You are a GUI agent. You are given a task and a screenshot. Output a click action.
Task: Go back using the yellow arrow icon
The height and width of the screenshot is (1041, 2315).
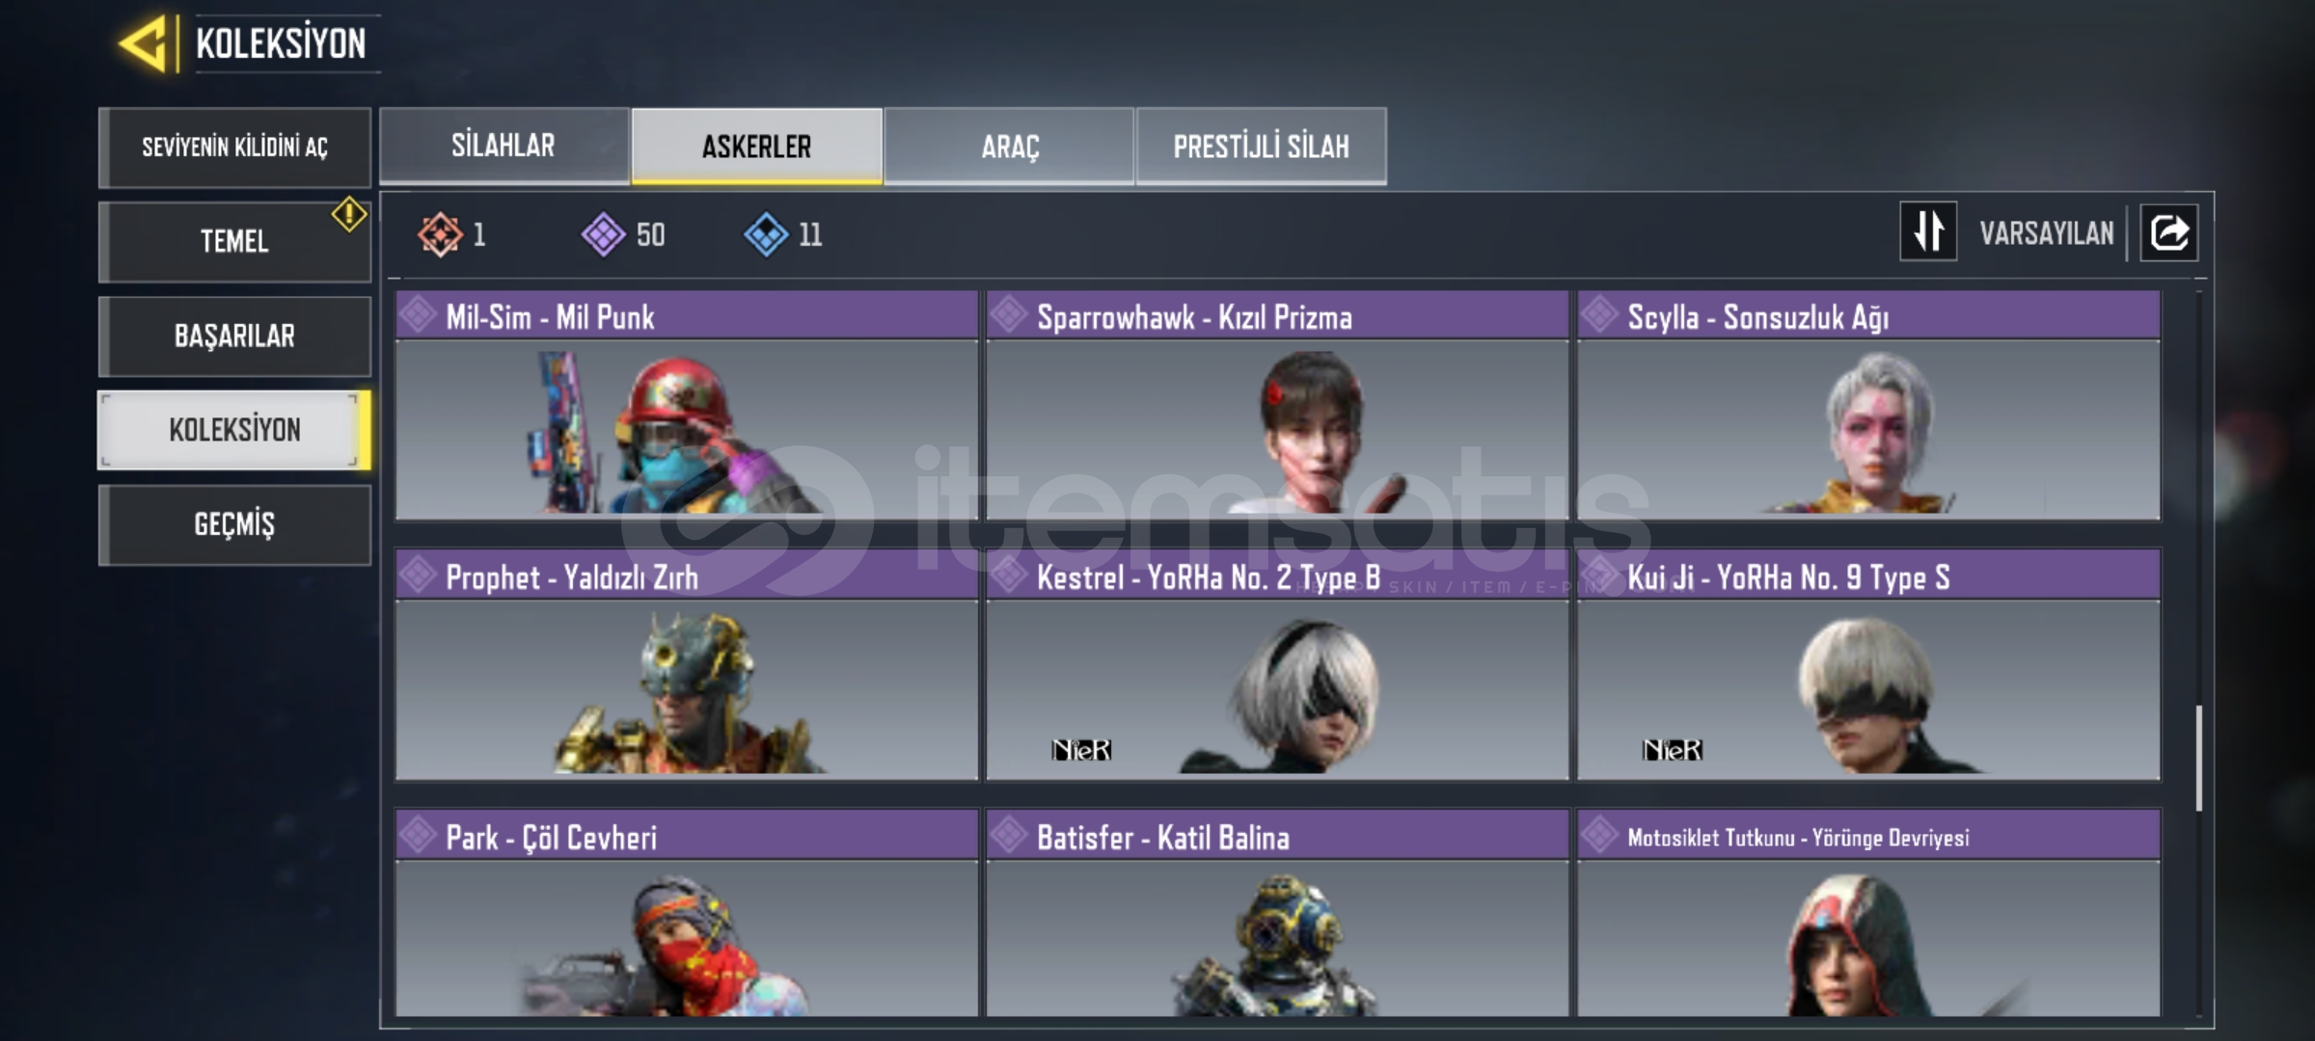144,43
